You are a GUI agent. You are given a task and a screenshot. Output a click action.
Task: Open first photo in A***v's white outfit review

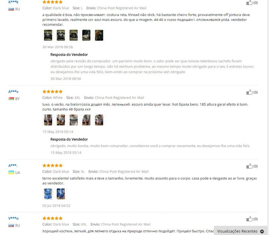48,120
